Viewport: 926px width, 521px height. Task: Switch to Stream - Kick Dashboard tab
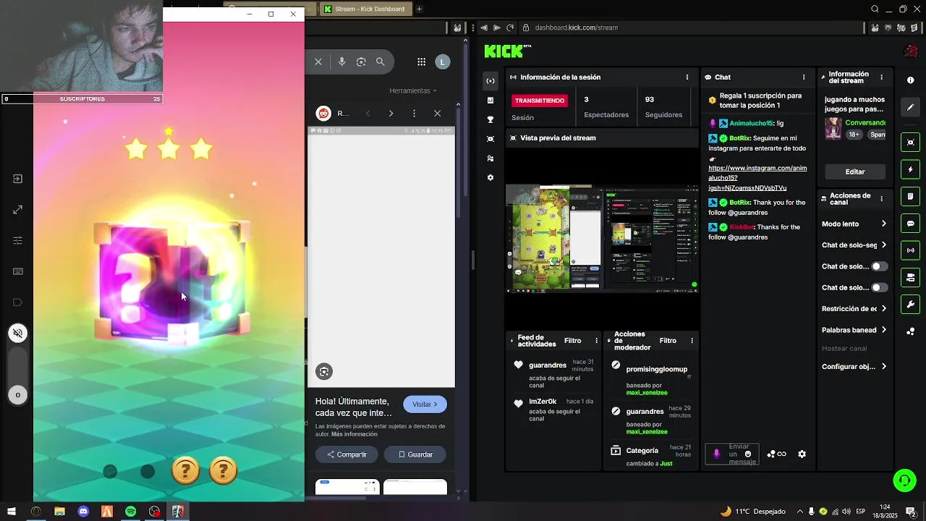[x=367, y=9]
